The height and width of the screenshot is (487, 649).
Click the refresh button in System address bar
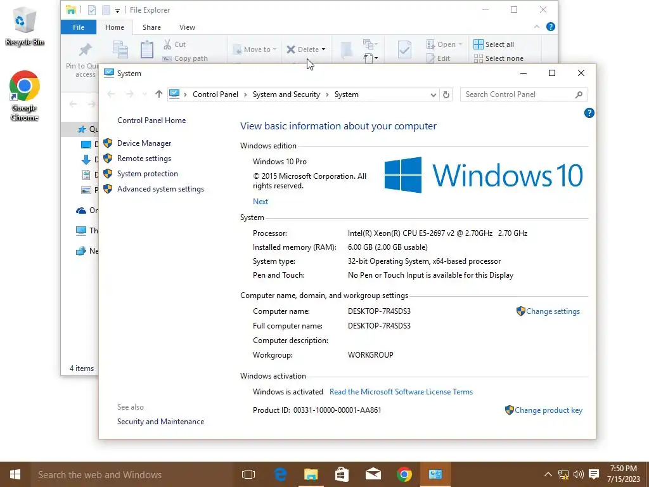click(x=446, y=95)
